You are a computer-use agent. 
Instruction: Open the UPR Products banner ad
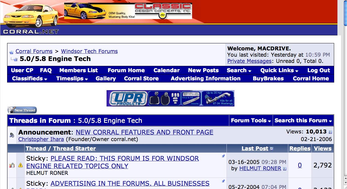click(x=170, y=98)
